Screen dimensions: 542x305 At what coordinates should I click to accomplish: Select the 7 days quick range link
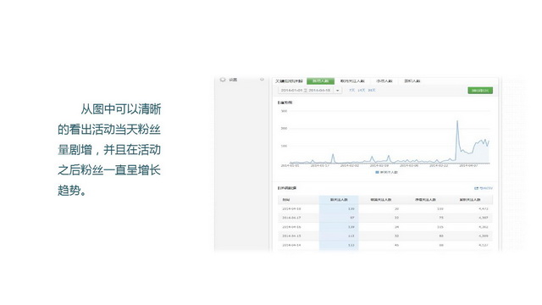tap(352, 91)
